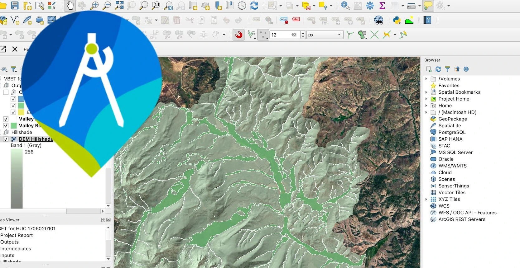The width and height of the screenshot is (520, 268).
Task: Open the Python Console icon
Action: pos(397,20)
